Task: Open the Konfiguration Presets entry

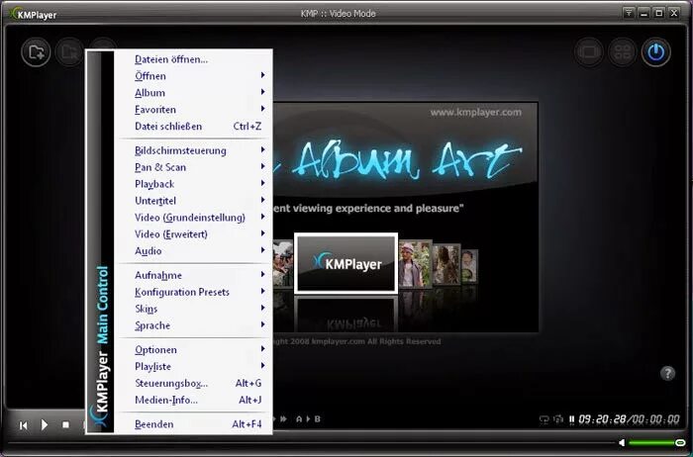Action: (194, 293)
